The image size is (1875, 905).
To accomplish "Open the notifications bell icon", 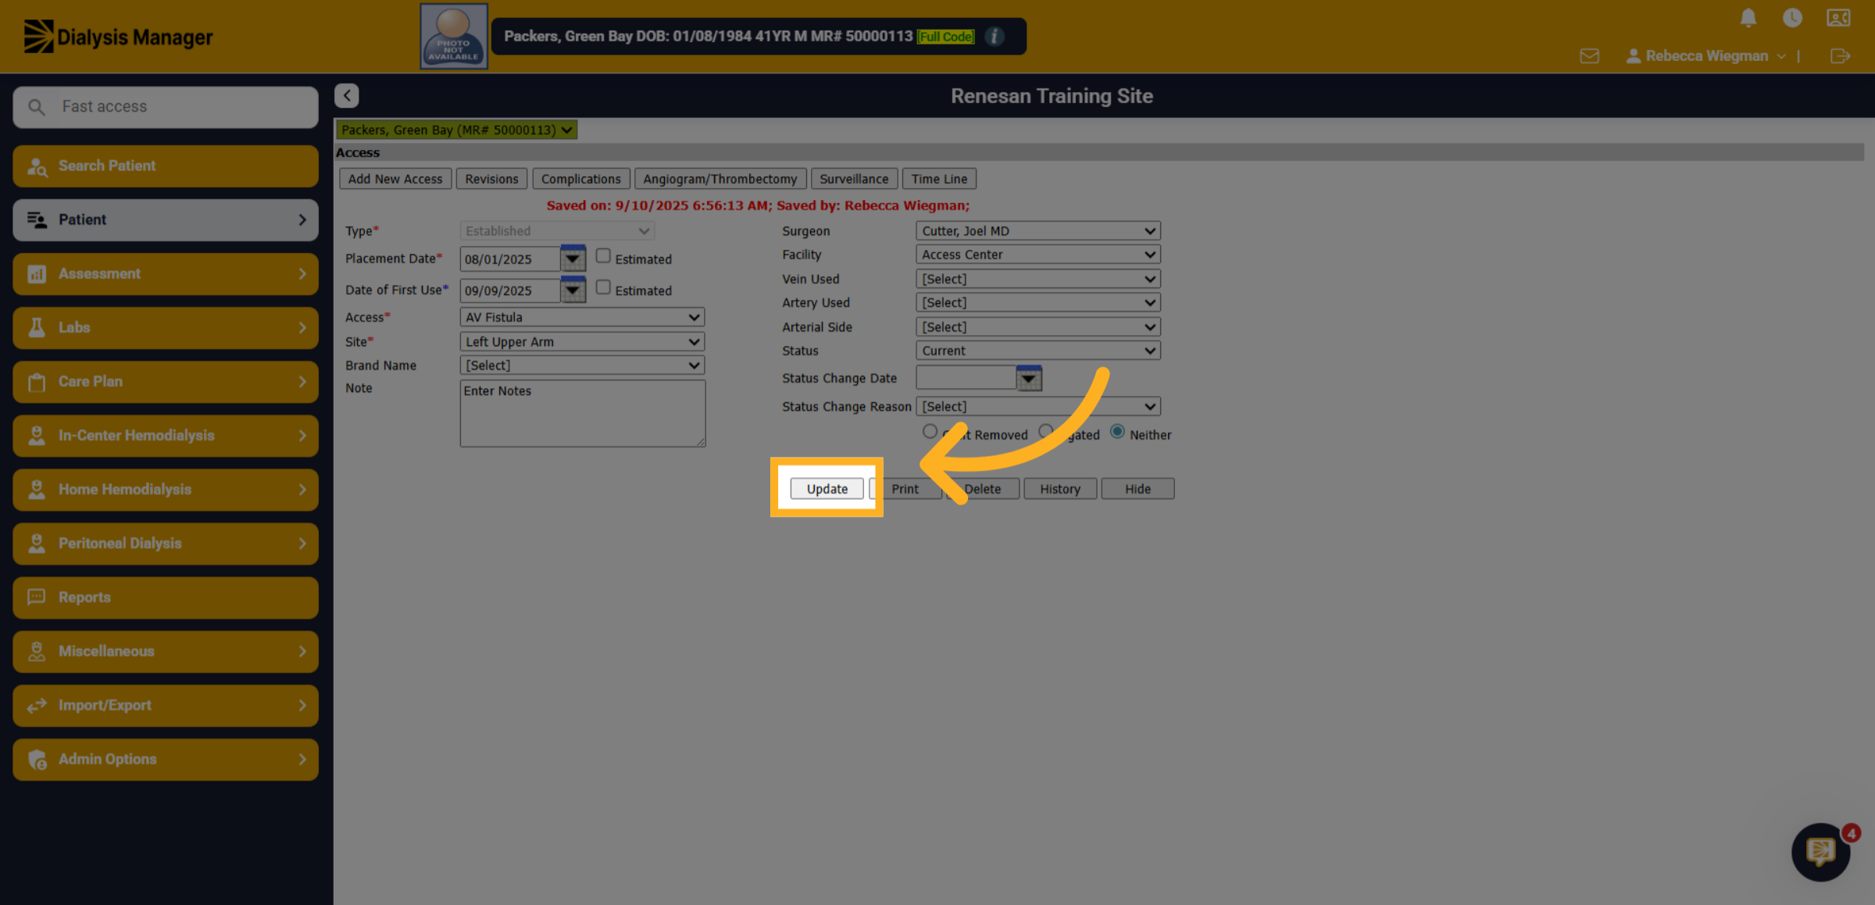I will pos(1748,18).
